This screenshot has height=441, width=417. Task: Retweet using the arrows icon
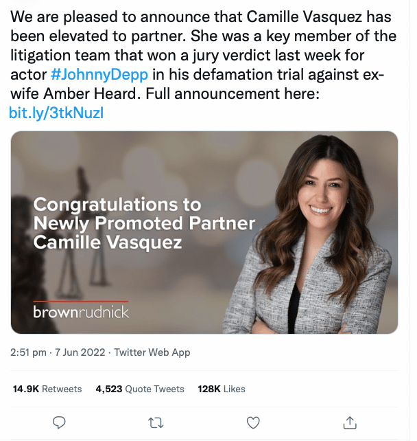tap(156, 421)
